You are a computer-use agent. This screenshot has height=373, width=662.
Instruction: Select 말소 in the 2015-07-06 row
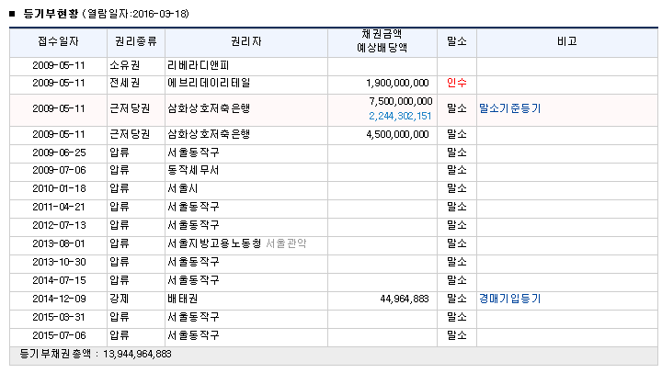click(x=457, y=335)
